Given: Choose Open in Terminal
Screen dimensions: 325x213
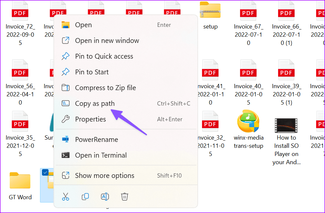Looking at the screenshot, I should (x=101, y=155).
